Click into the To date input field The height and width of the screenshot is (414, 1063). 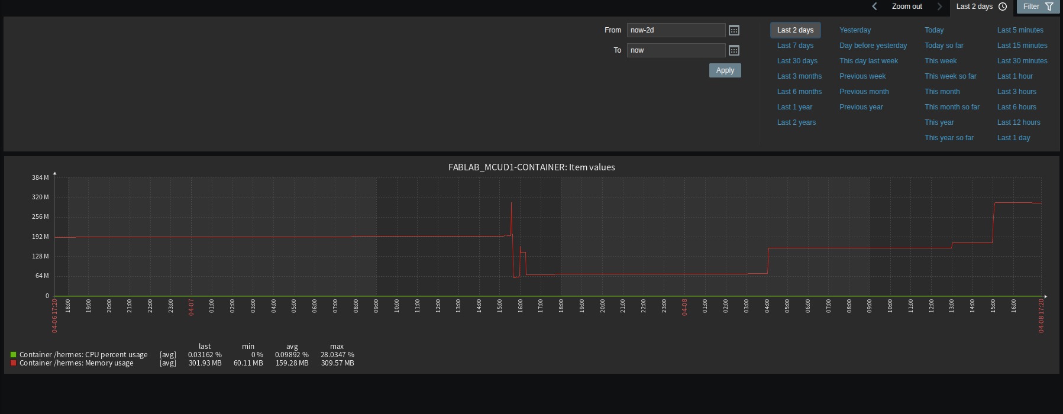pyautogui.click(x=676, y=50)
